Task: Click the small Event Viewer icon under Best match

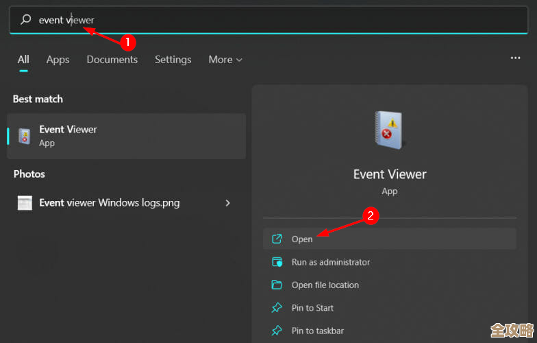Action: point(25,136)
